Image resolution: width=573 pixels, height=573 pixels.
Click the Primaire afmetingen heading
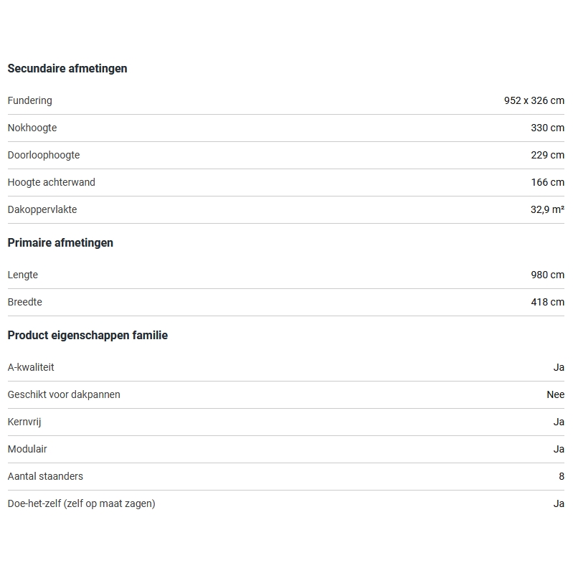(60, 243)
